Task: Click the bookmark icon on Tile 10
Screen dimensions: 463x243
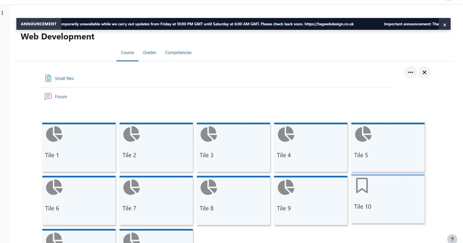Action: coord(362,185)
